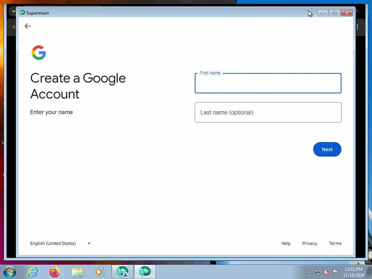
Task: Open the Terms link
Action: [x=335, y=243]
